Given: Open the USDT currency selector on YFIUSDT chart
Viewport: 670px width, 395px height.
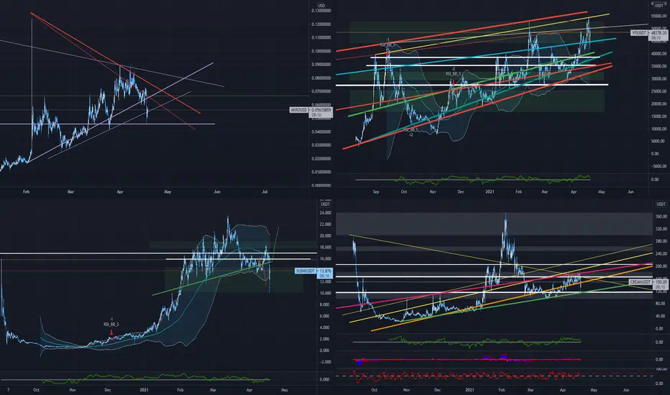Looking at the screenshot, I should (659, 6).
